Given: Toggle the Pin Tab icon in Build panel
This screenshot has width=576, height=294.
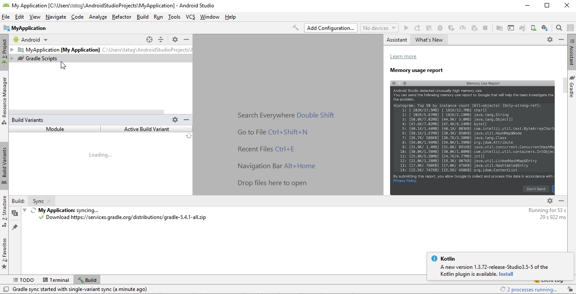Looking at the screenshot, I should point(15,227).
